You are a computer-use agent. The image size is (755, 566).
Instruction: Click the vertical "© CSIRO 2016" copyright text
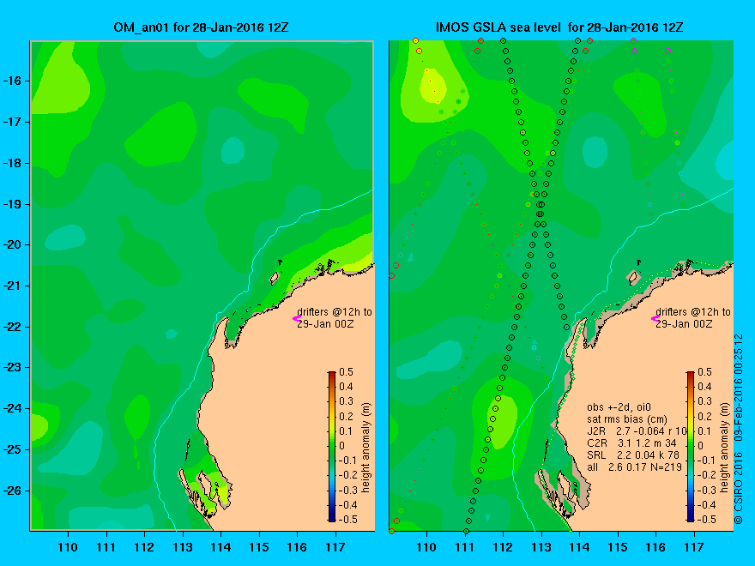coord(739,489)
